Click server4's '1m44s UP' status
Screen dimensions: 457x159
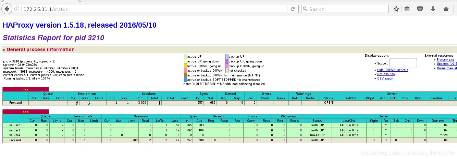click(317, 135)
